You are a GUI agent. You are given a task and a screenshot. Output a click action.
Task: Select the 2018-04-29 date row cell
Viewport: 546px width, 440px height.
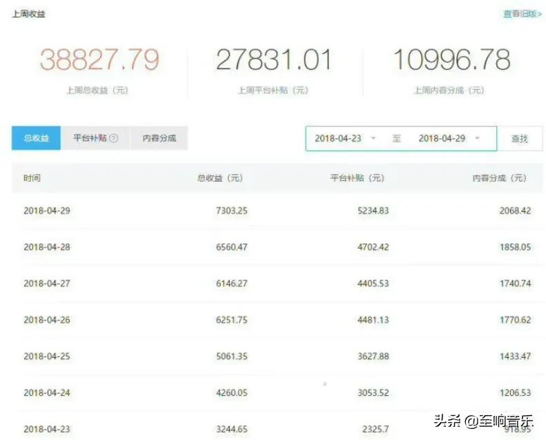pyautogui.click(x=47, y=211)
